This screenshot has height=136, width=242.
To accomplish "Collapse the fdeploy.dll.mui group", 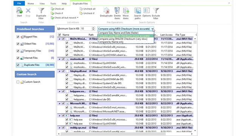I will tap(59, 71).
